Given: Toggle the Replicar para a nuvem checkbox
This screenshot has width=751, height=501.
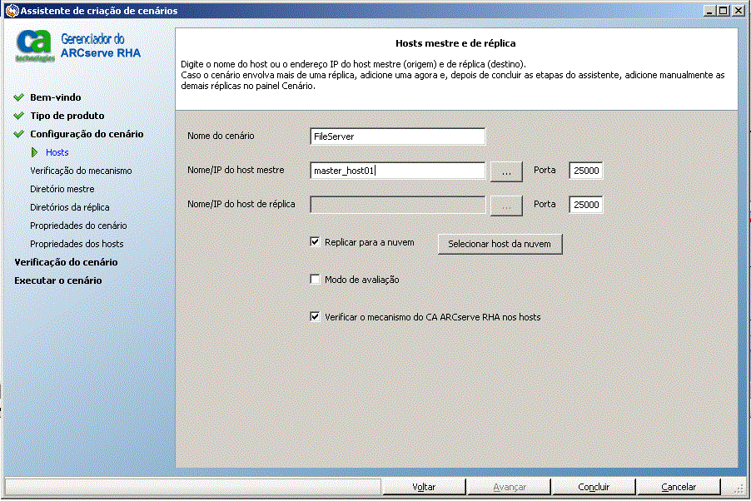Looking at the screenshot, I should pos(315,242).
